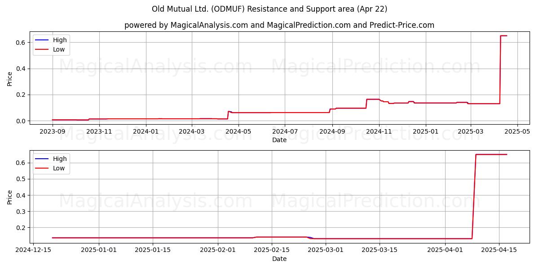Click the '2024-05' tick label

238,132
